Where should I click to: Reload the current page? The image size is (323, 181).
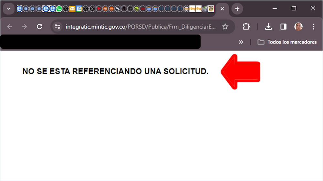coord(39,26)
